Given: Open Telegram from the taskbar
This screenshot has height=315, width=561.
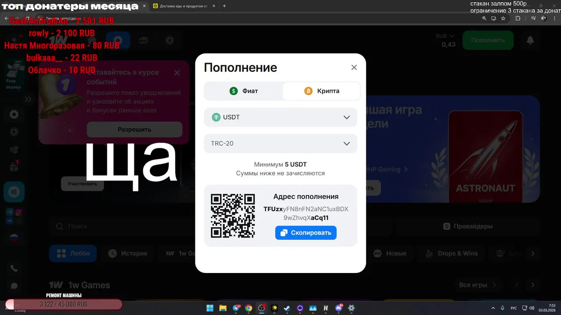Looking at the screenshot, I should 236,308.
